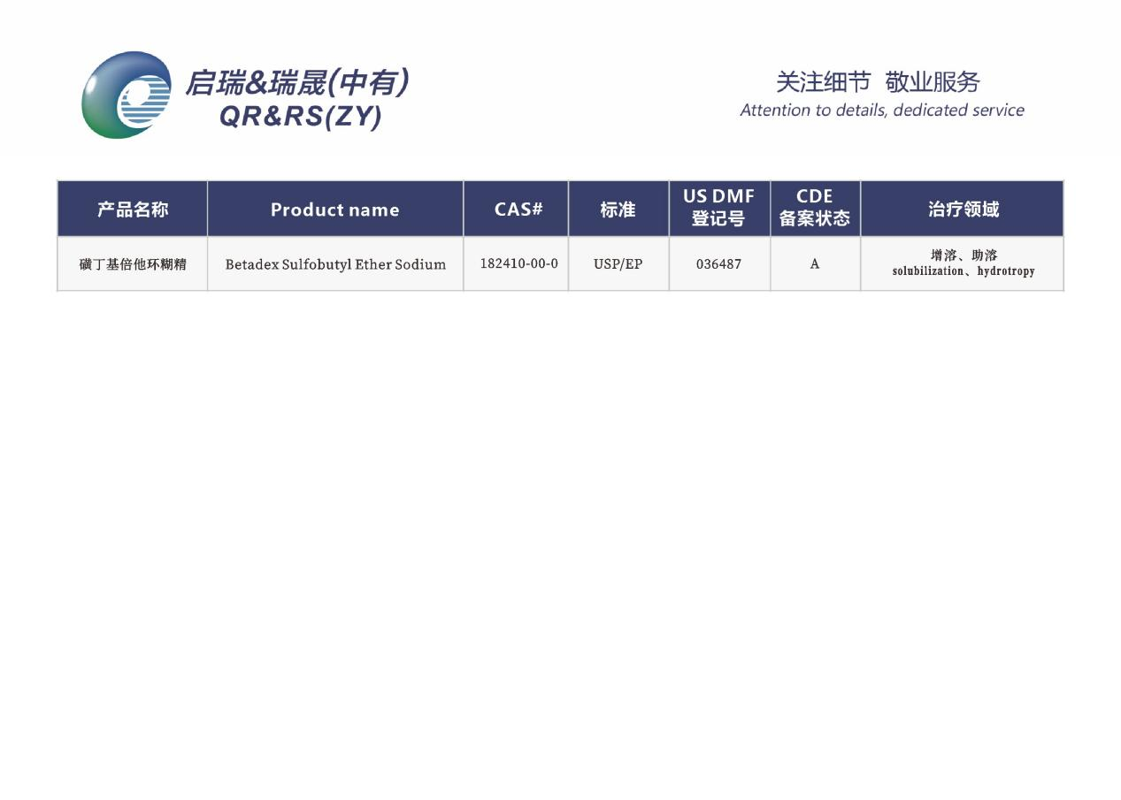
Task: Click the 标准 column header
Action: coord(618,209)
